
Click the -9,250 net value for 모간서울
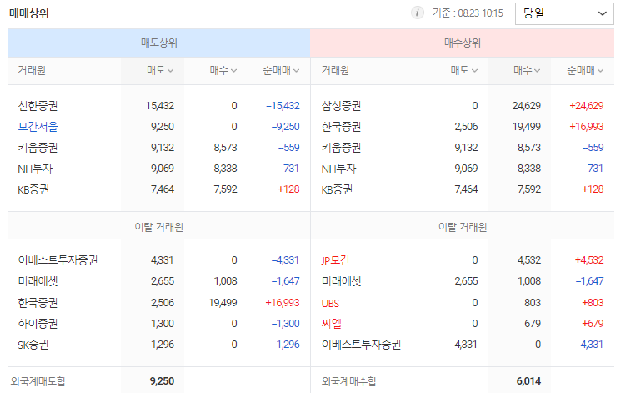tap(286, 127)
